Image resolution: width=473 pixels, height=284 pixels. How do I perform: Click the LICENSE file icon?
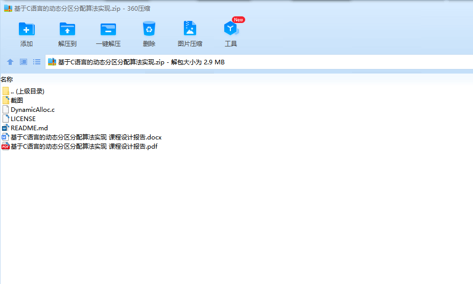[6, 119]
